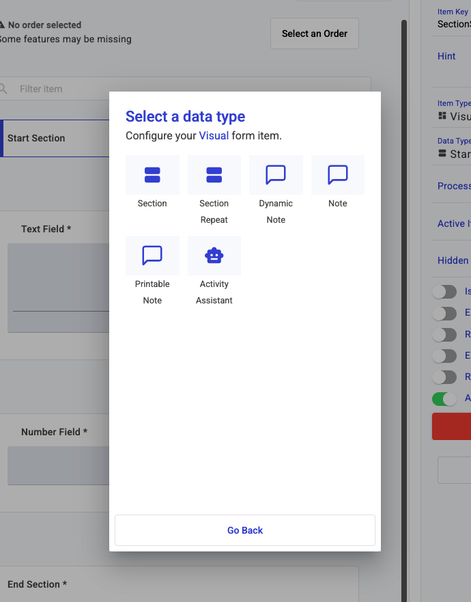Click the warning icon beside No order selected
The width and height of the screenshot is (471, 602).
click(x=2, y=25)
